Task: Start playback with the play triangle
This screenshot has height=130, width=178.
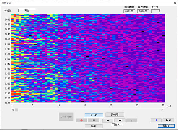Action: tap(108, 120)
